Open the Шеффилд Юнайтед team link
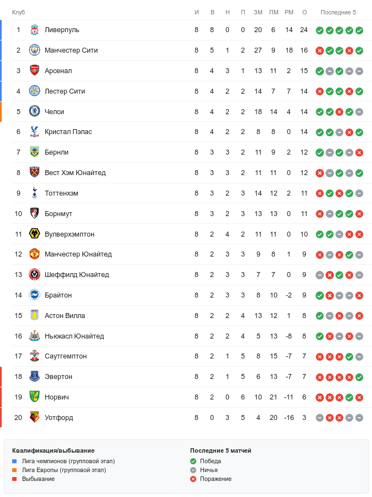The image size is (372, 497). tap(76, 275)
